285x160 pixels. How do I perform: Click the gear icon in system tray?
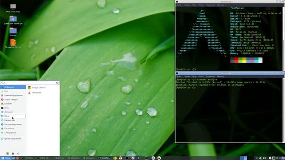pos(270,158)
